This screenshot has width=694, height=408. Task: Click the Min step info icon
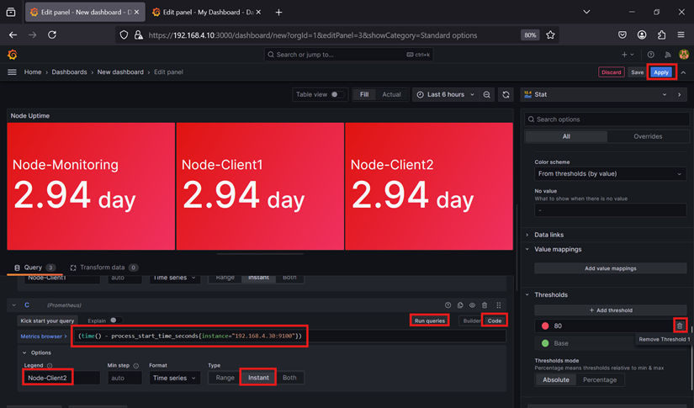136,366
